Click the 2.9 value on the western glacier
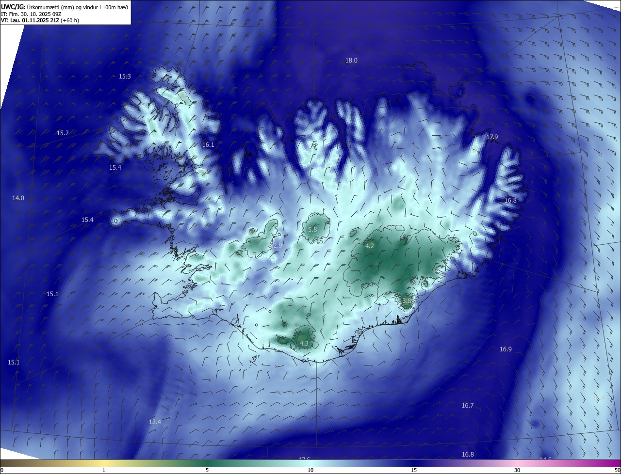Viewport: 621px width, 474px height. tap(278, 246)
